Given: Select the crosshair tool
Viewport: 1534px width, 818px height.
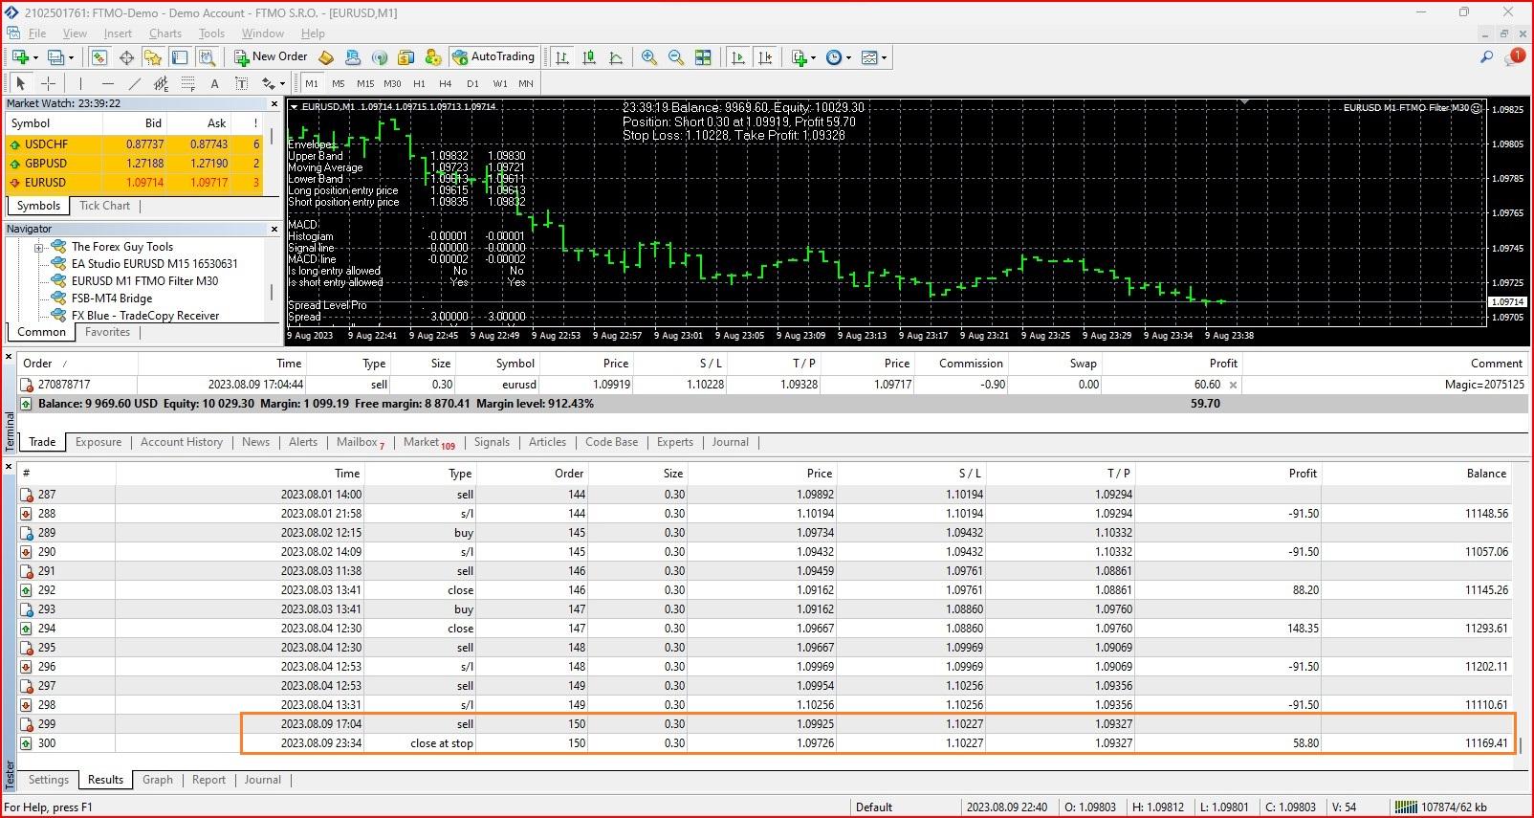Looking at the screenshot, I should click(48, 83).
